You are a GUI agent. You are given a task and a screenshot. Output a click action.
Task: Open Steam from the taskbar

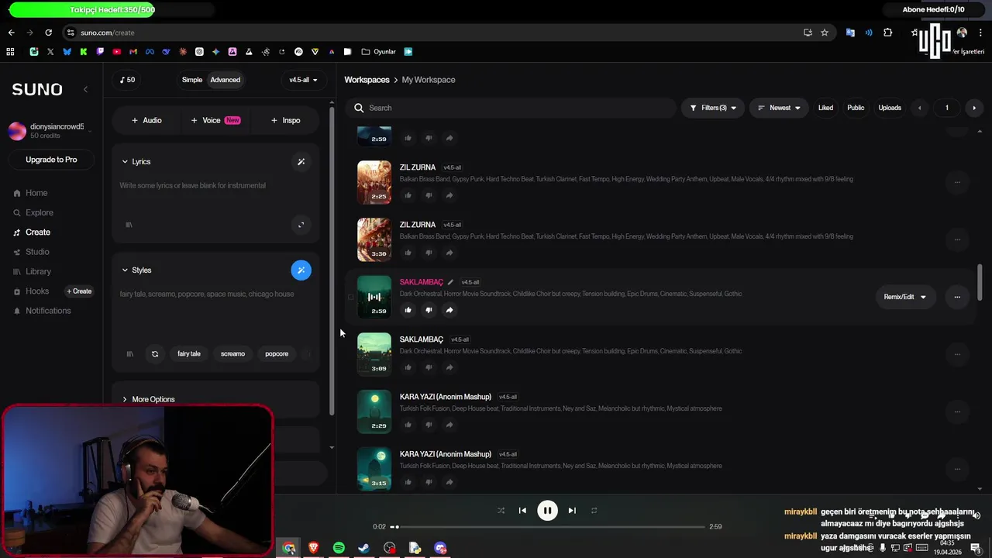point(363,548)
